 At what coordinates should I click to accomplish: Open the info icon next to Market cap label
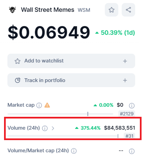(x=39, y=105)
